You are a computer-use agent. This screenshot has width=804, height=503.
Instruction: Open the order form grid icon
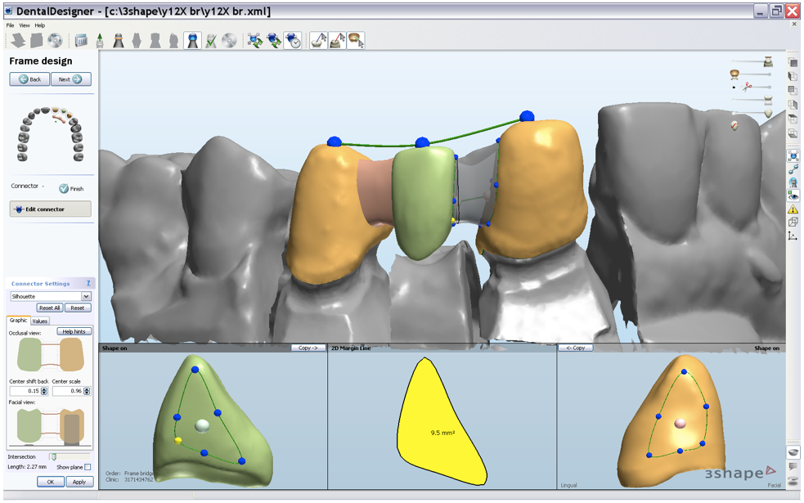click(x=81, y=41)
